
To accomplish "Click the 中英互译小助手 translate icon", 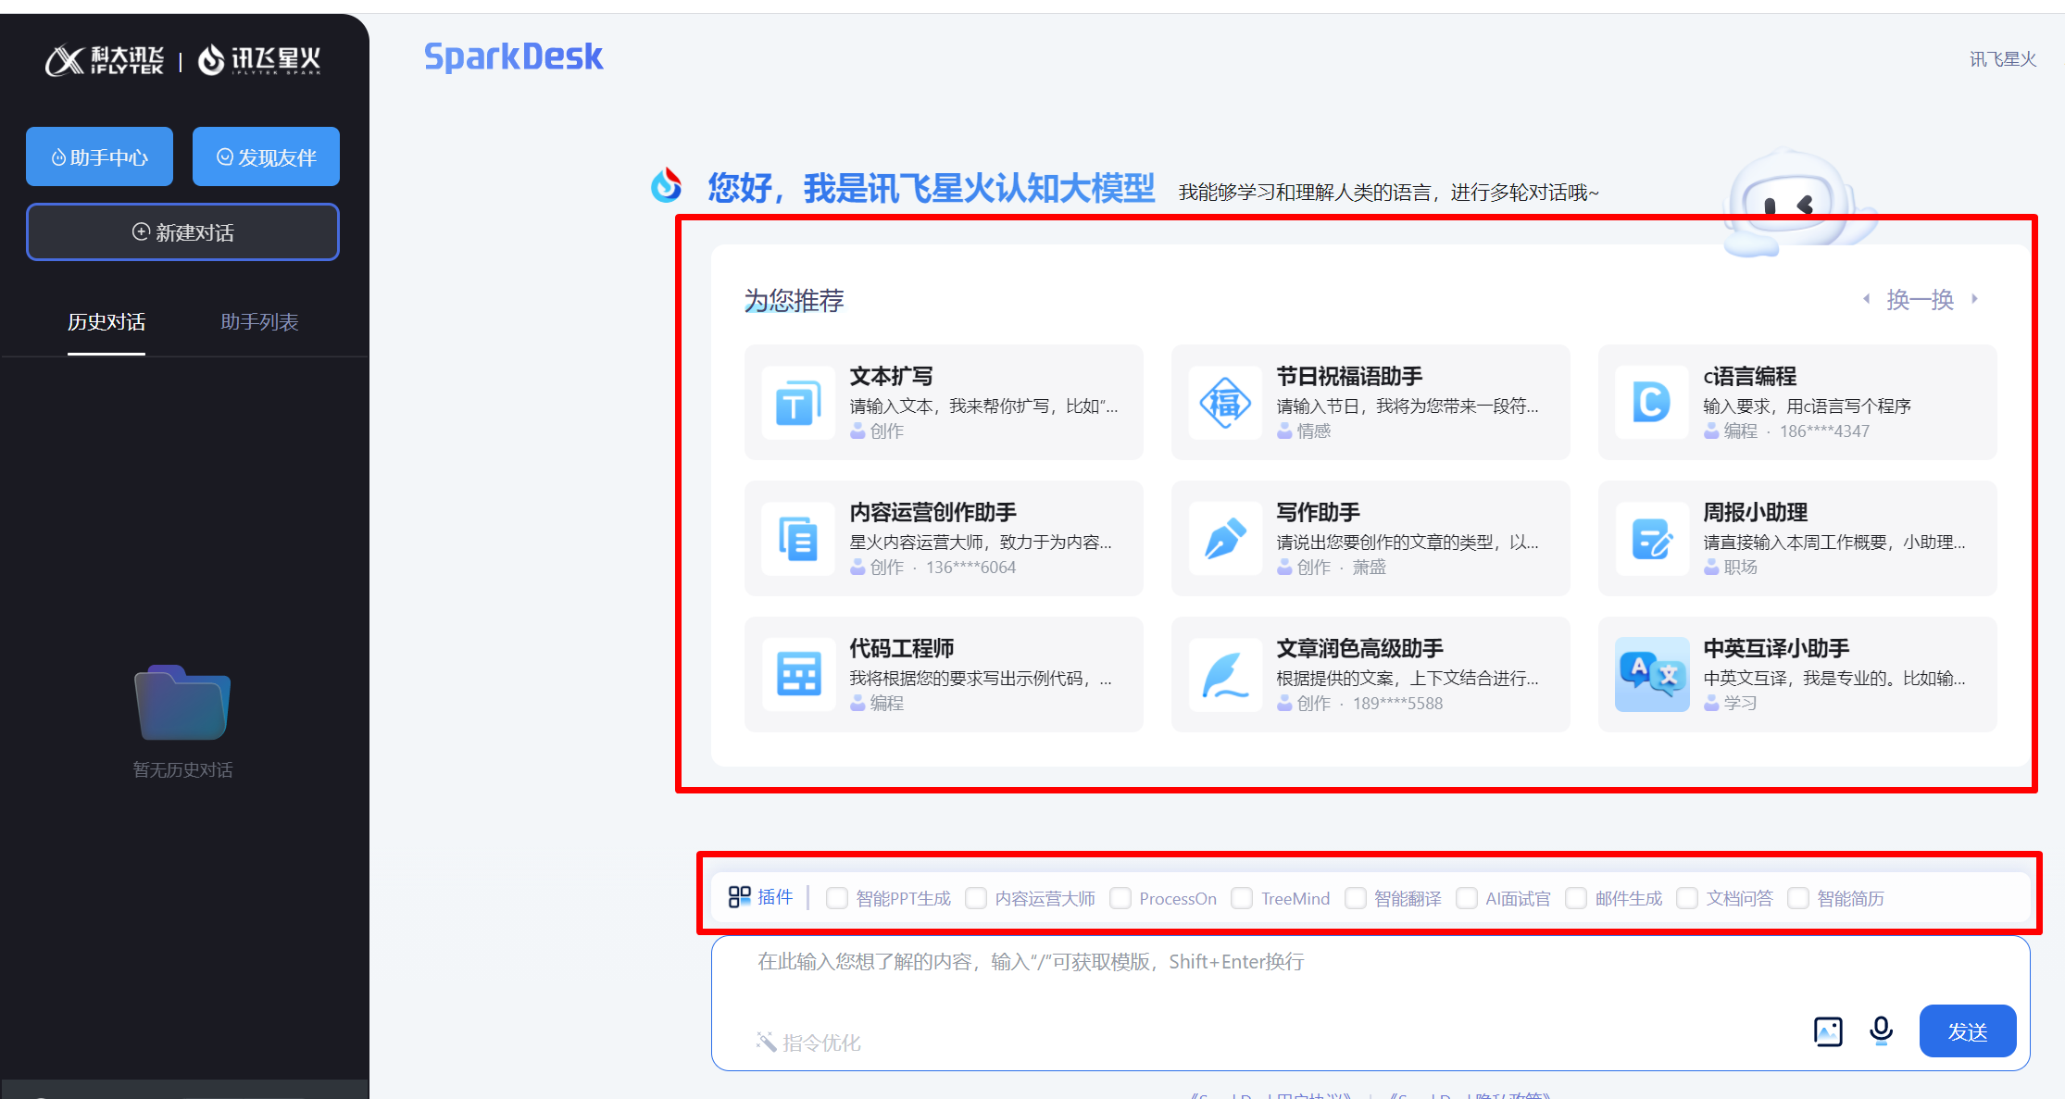I will (x=1652, y=675).
